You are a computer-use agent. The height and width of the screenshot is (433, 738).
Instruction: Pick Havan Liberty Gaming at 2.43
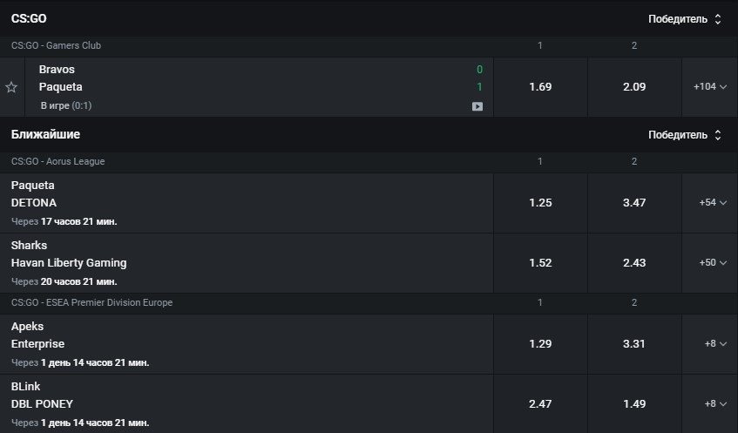634,262
